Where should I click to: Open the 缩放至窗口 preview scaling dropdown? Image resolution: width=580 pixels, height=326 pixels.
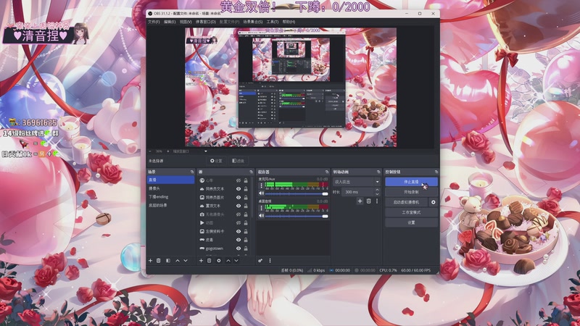point(190,151)
